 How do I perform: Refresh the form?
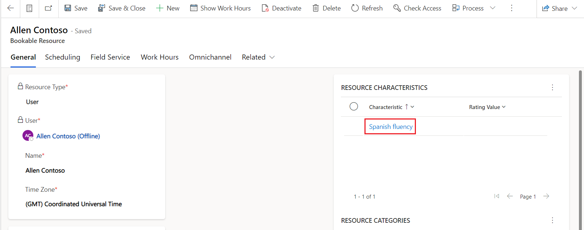[x=367, y=8]
